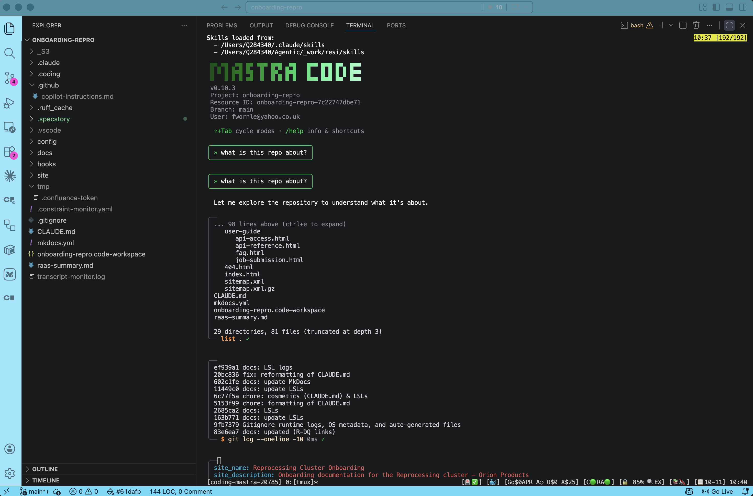
Task: Go back with the left arrow
Action: pyautogui.click(x=224, y=7)
